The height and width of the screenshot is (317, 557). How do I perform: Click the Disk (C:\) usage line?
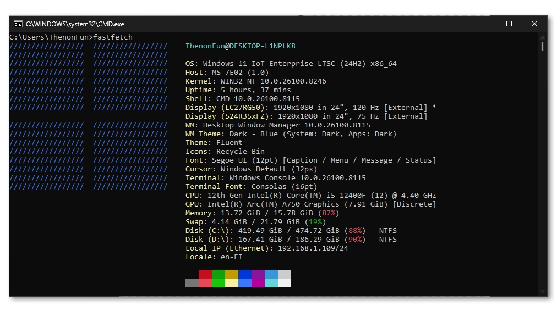tap(291, 231)
